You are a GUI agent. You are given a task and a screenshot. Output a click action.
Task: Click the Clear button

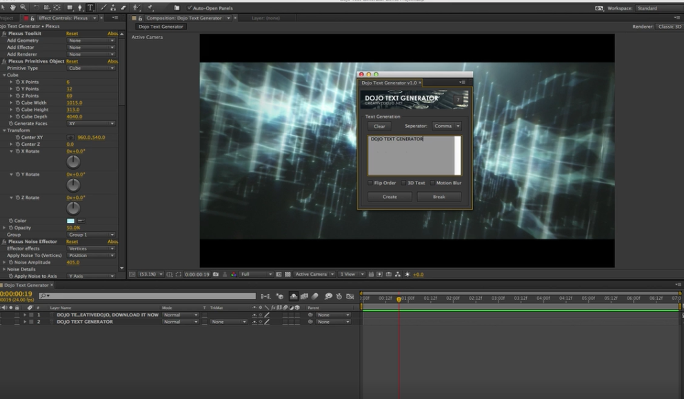[x=379, y=126]
